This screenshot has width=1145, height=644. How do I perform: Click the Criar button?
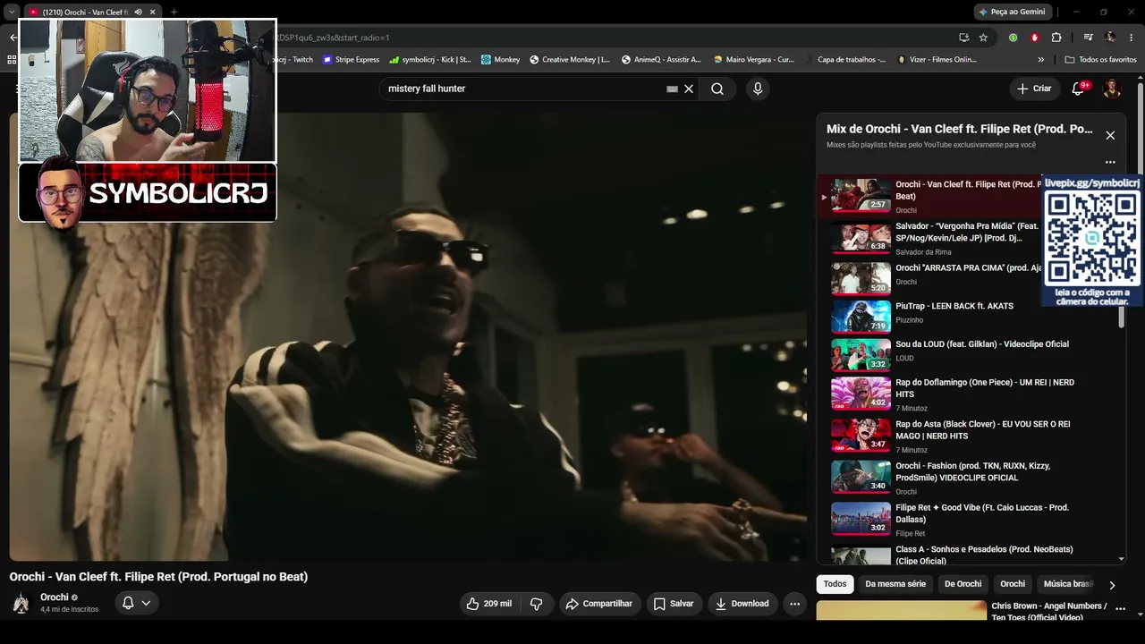[1034, 89]
